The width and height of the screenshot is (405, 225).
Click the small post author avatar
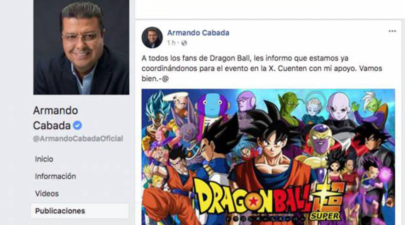[x=152, y=38]
